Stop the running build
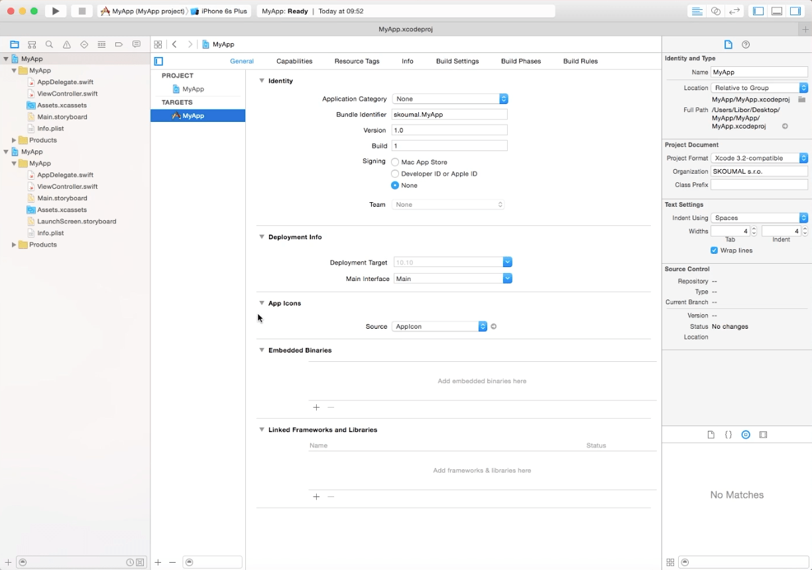This screenshot has height=570, width=812. (82, 11)
